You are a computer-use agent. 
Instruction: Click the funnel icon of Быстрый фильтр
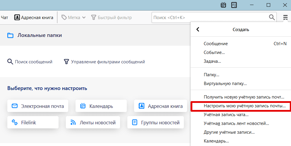94,18
